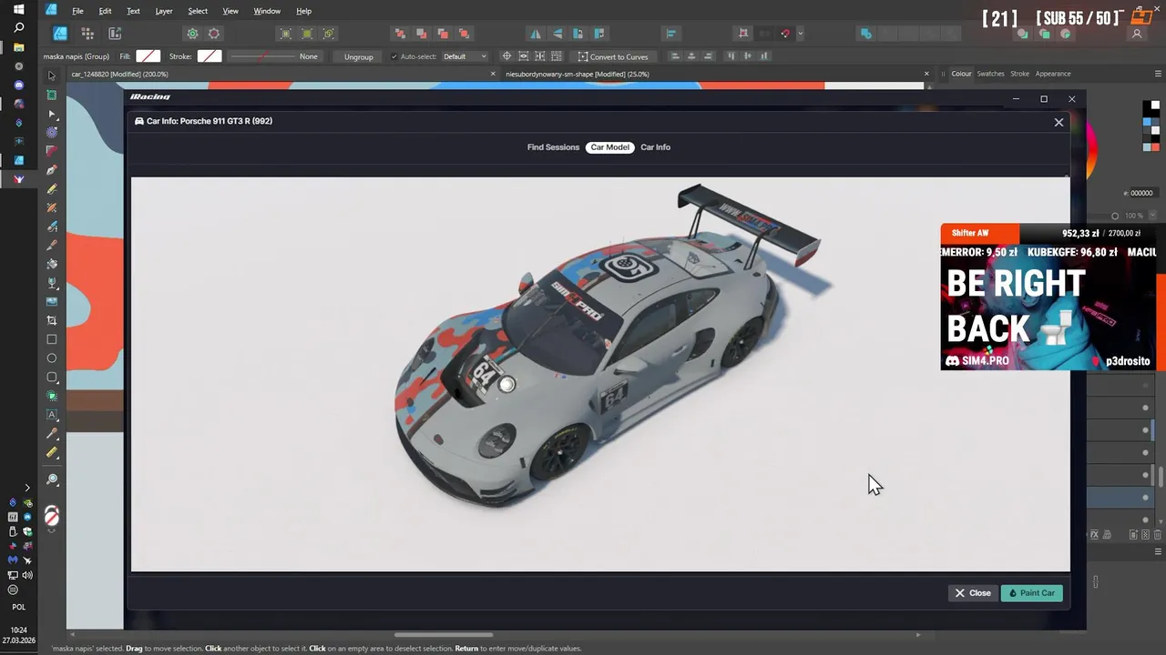Screen dimensions: 1166x655
Task: Click Flip Horizontal icon
Action: pos(536,34)
